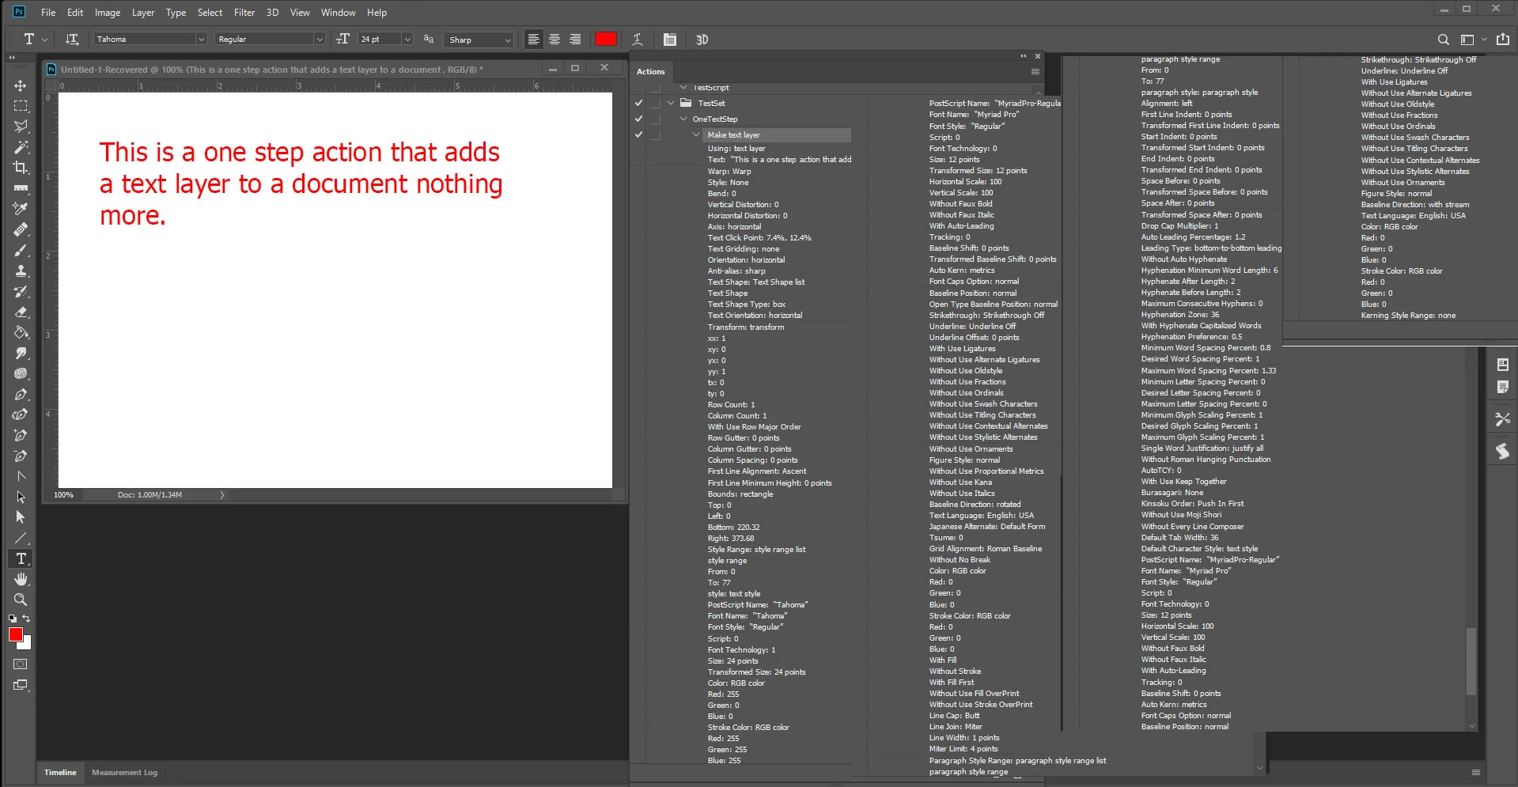Screen dimensions: 1518x787
Task: Open the Filter menu
Action: pyautogui.click(x=244, y=13)
